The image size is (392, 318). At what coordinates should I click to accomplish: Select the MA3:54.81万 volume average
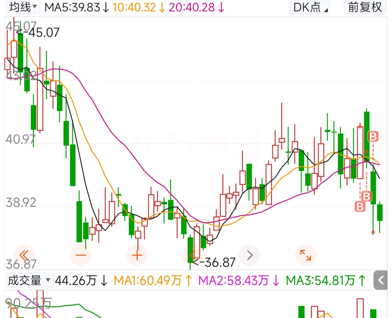click(326, 281)
